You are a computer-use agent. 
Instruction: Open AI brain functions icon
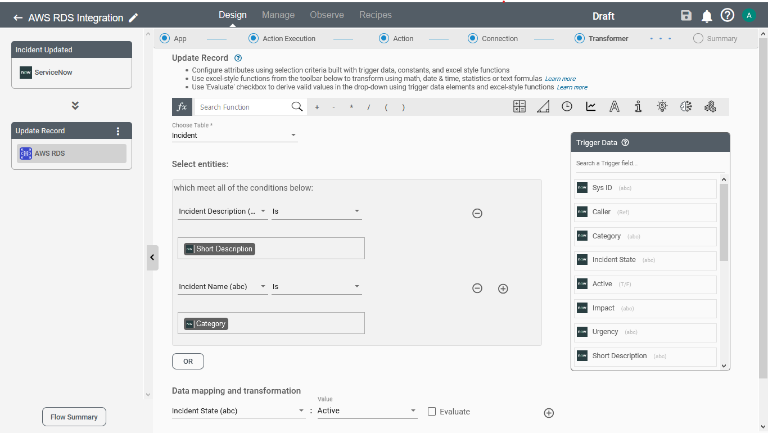(x=686, y=106)
